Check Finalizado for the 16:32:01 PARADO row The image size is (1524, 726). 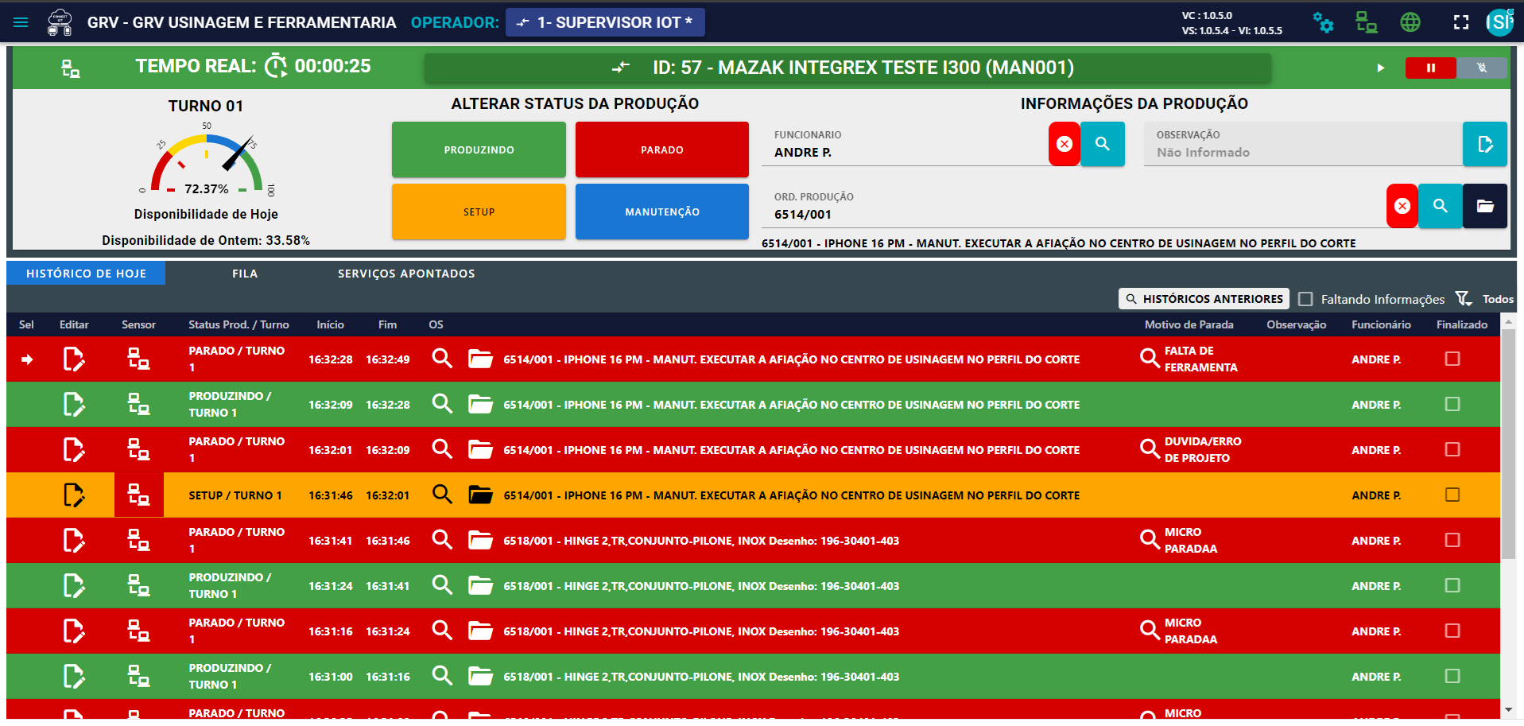1452,449
